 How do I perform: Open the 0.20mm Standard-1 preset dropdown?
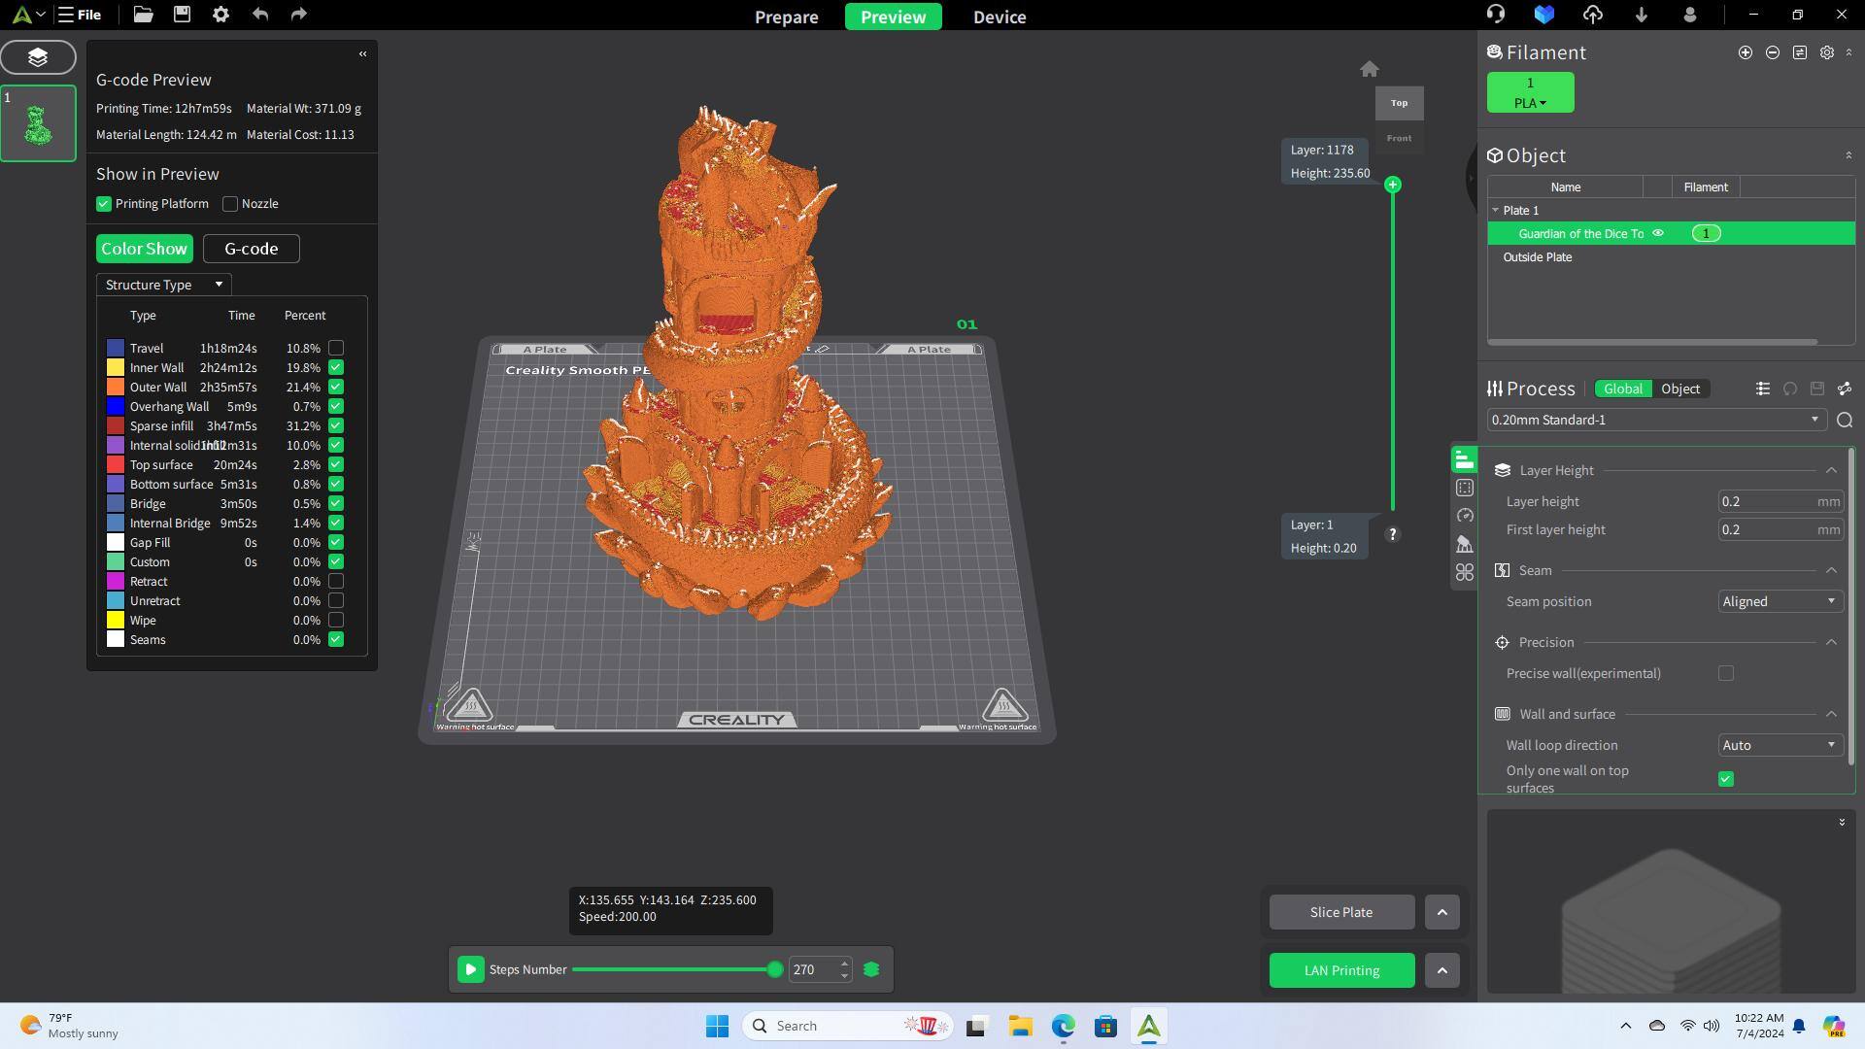1653,420
